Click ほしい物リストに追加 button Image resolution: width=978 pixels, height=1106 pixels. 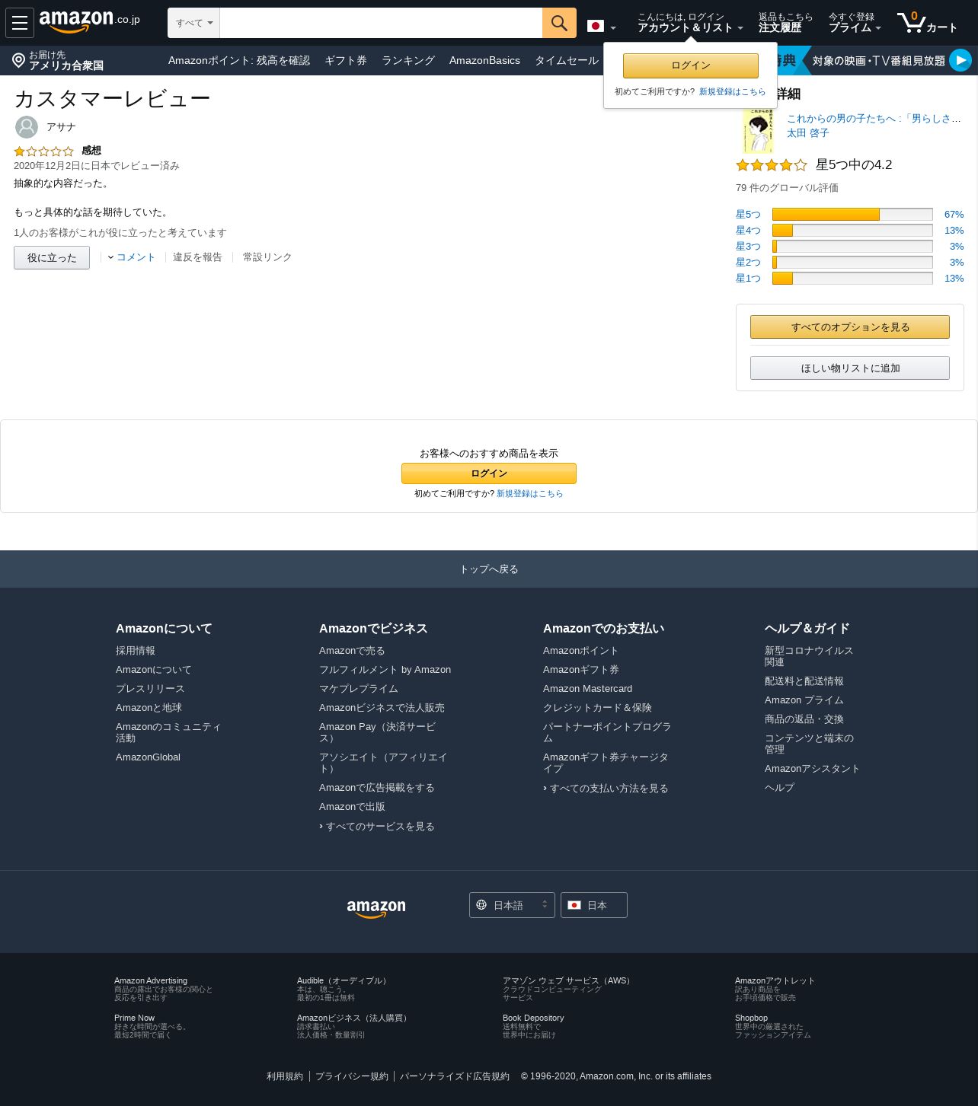click(850, 368)
